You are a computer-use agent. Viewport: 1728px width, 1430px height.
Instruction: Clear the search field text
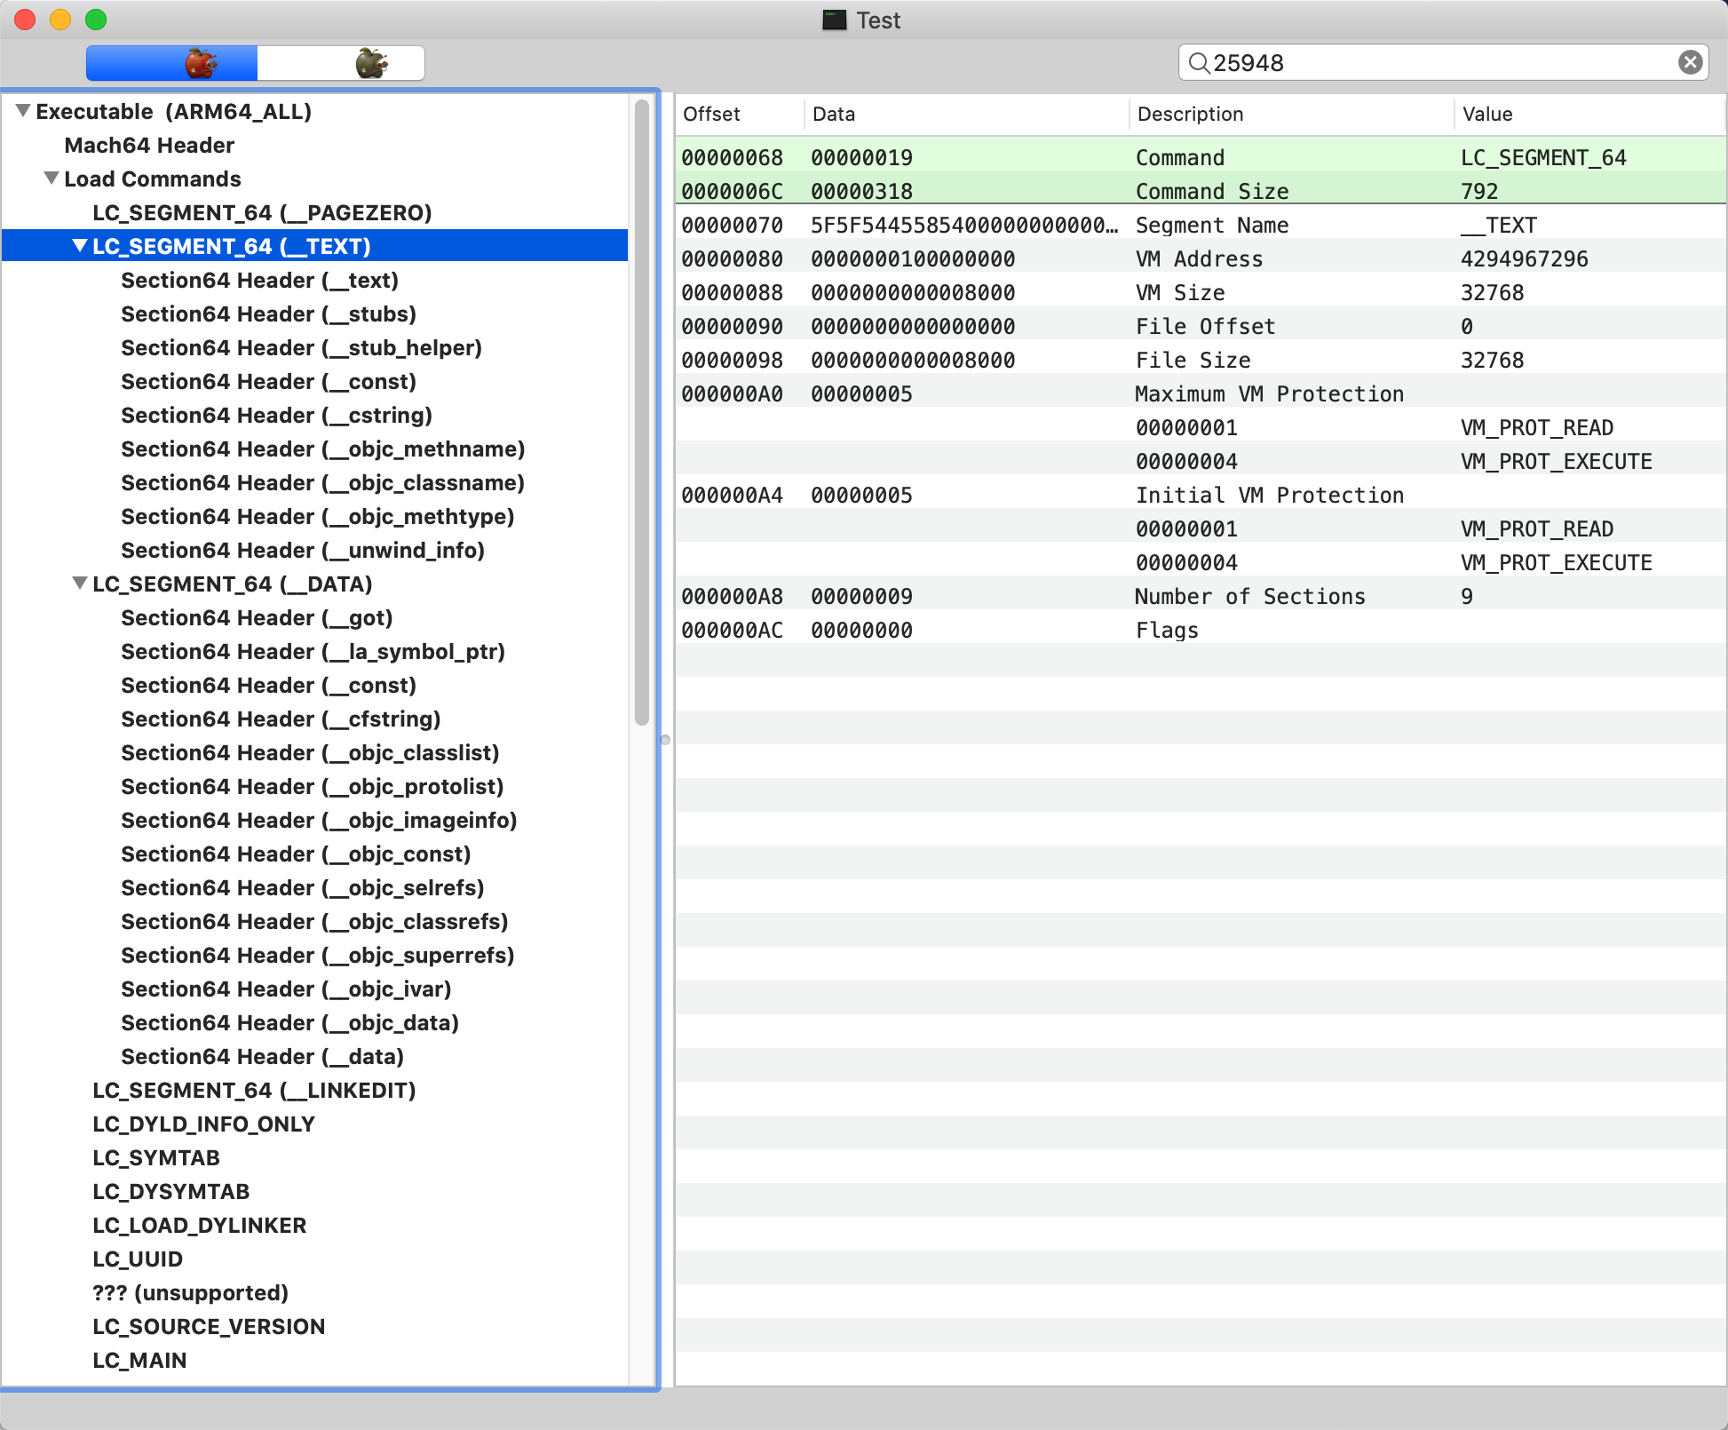click(x=1690, y=62)
